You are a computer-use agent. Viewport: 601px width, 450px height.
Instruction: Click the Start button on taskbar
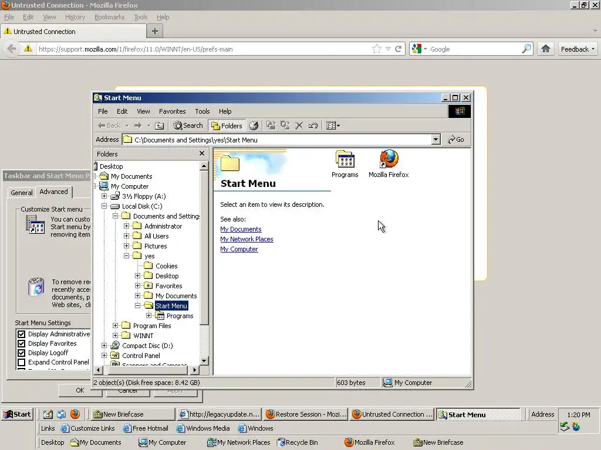point(17,414)
